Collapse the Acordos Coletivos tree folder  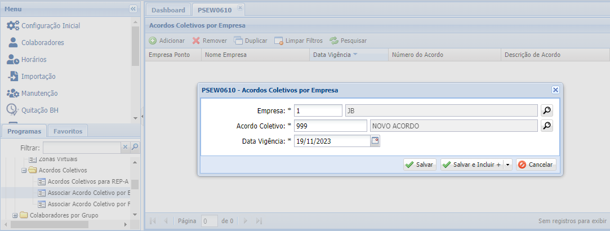[x=24, y=170]
